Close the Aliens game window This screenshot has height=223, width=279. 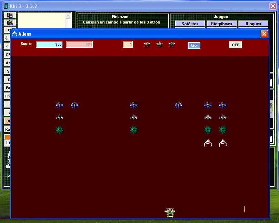pyautogui.click(x=264, y=34)
